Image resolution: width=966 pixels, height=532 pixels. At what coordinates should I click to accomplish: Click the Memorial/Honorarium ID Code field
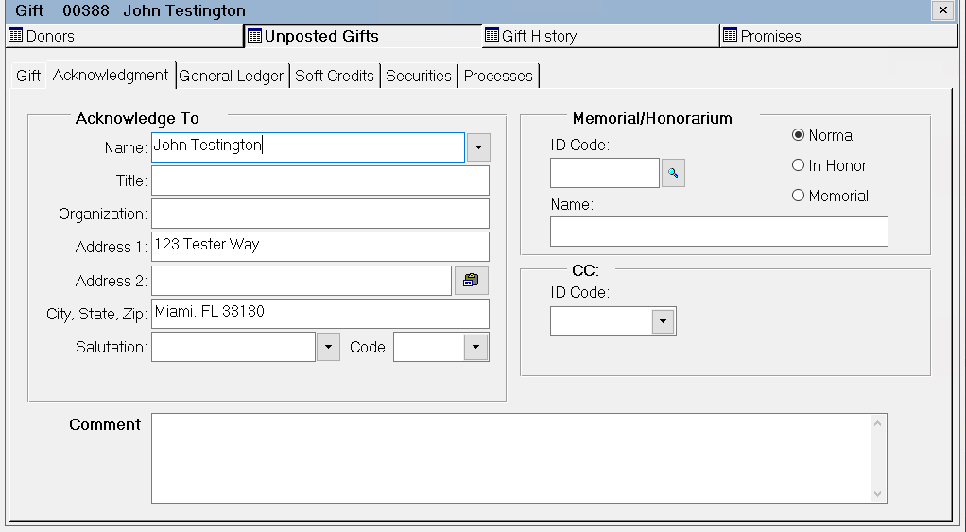[x=605, y=173]
